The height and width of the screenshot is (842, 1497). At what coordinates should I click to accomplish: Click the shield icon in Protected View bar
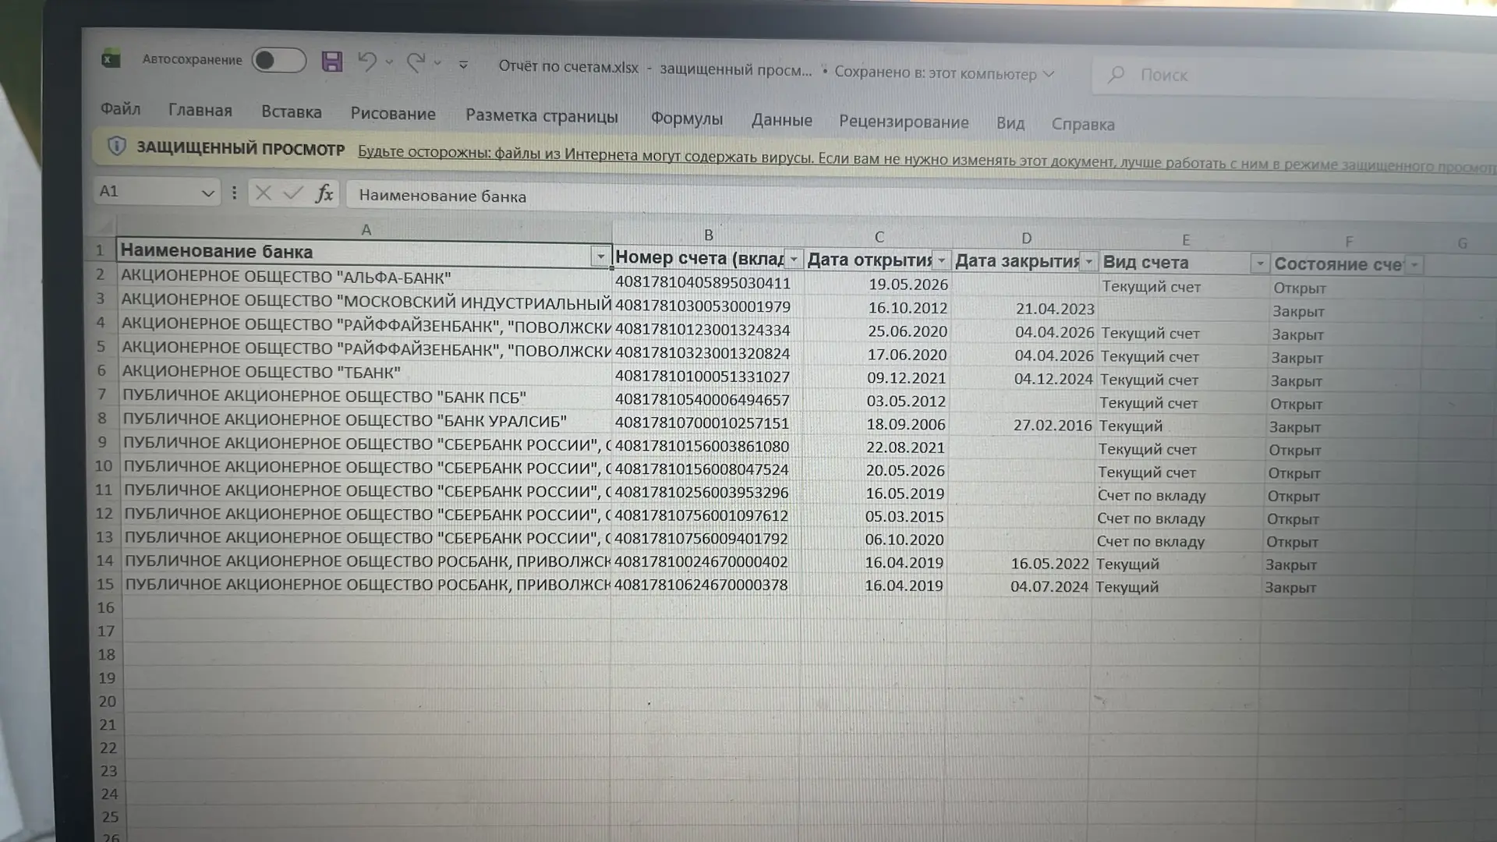coord(116,146)
